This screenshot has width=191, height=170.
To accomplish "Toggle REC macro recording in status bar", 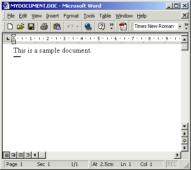I will click(x=172, y=164).
